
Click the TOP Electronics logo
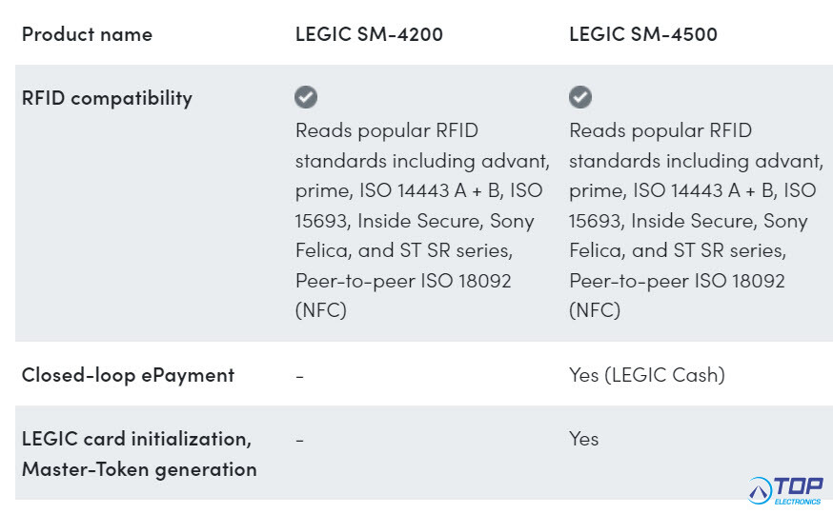[785, 490]
